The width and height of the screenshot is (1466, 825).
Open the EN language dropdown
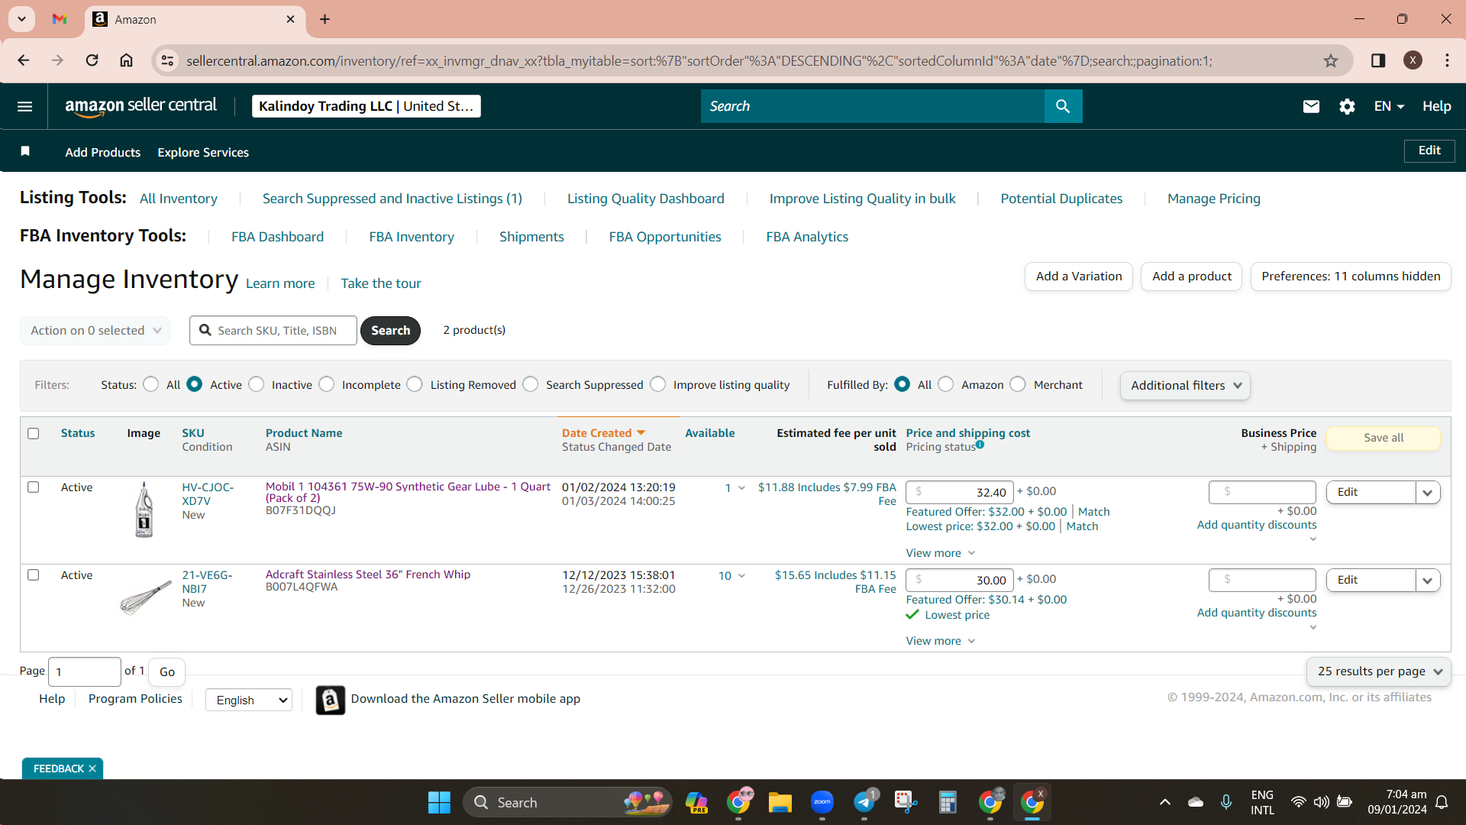click(x=1389, y=106)
